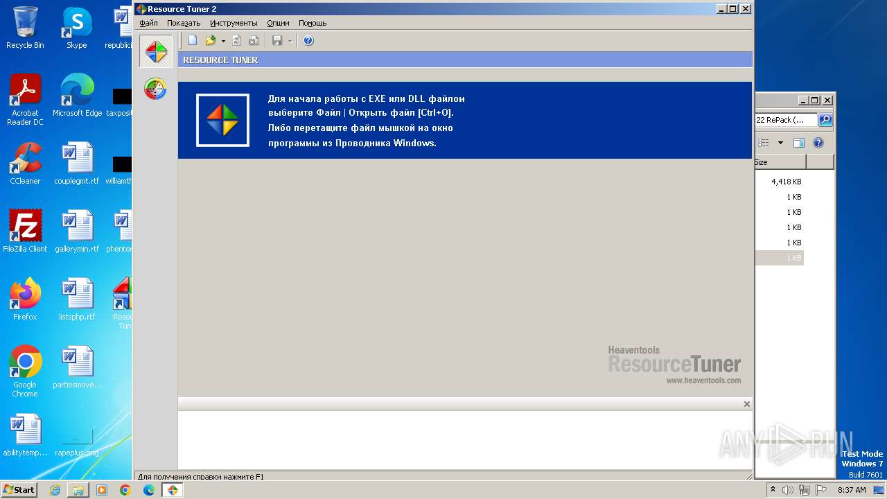
Task: Show hidden tray icons arrow
Action: coord(773,490)
